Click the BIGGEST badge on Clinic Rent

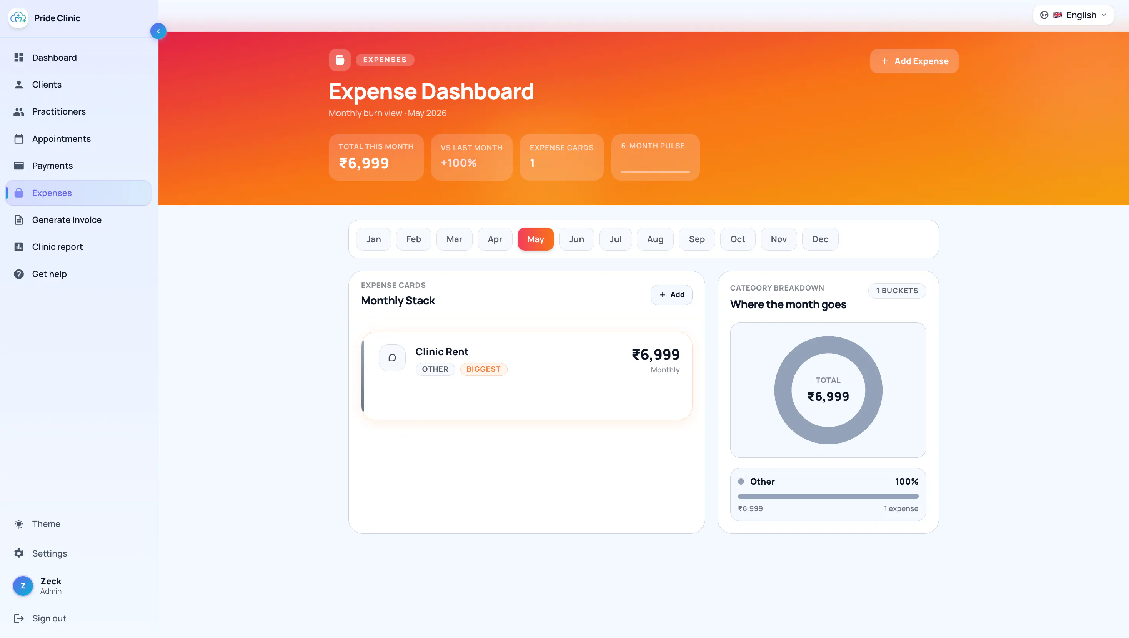[483, 369]
